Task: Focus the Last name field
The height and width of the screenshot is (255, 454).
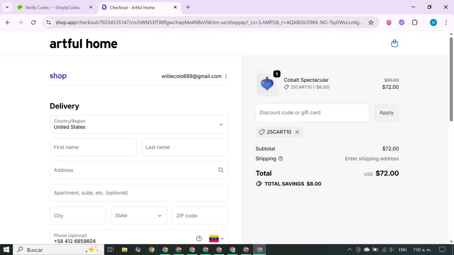Action: [x=185, y=147]
